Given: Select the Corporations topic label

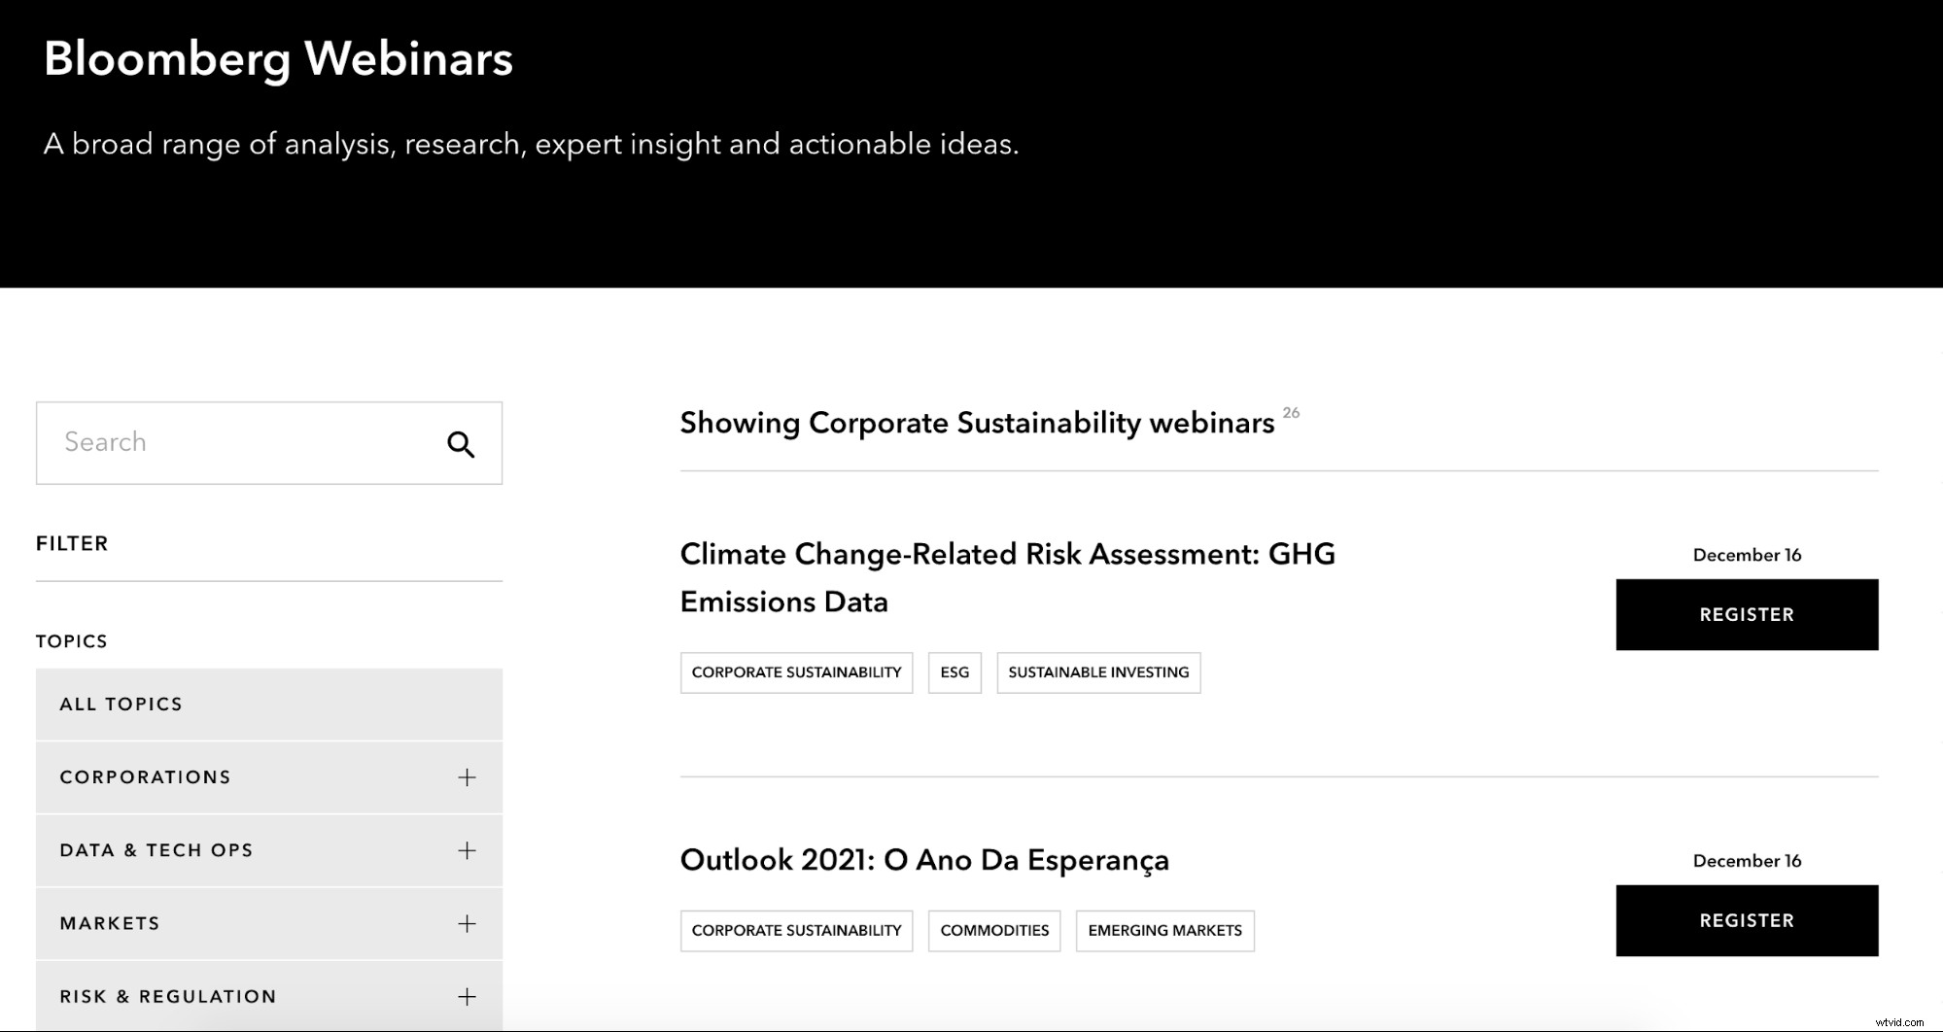Looking at the screenshot, I should 146,777.
